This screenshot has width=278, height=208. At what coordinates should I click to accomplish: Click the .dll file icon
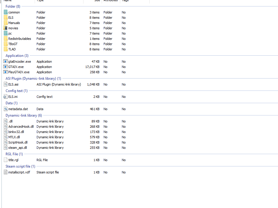click(x=6, y=121)
